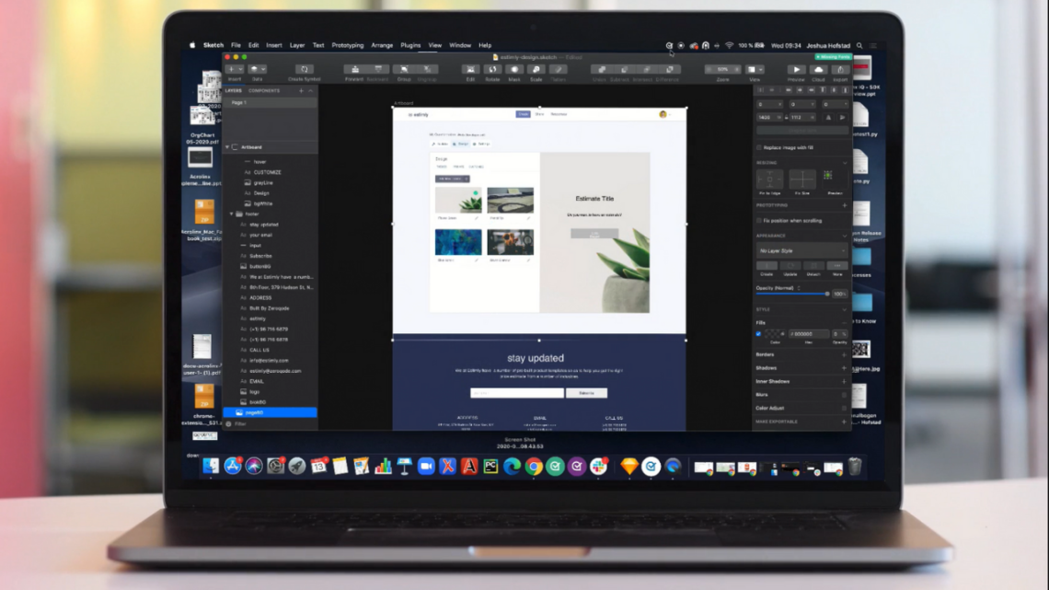Enable Replace image with fill checkbox

pyautogui.click(x=759, y=147)
